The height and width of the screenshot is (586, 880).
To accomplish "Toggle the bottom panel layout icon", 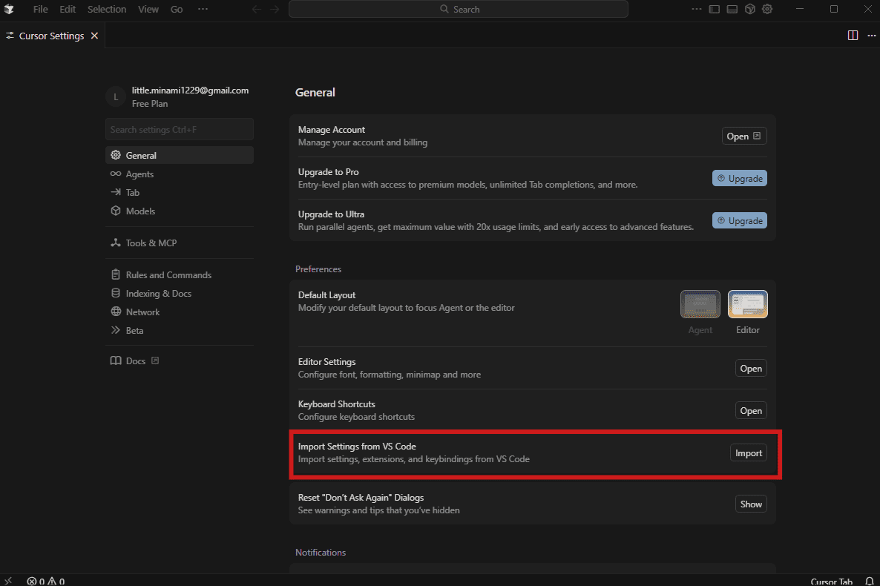I will [732, 10].
